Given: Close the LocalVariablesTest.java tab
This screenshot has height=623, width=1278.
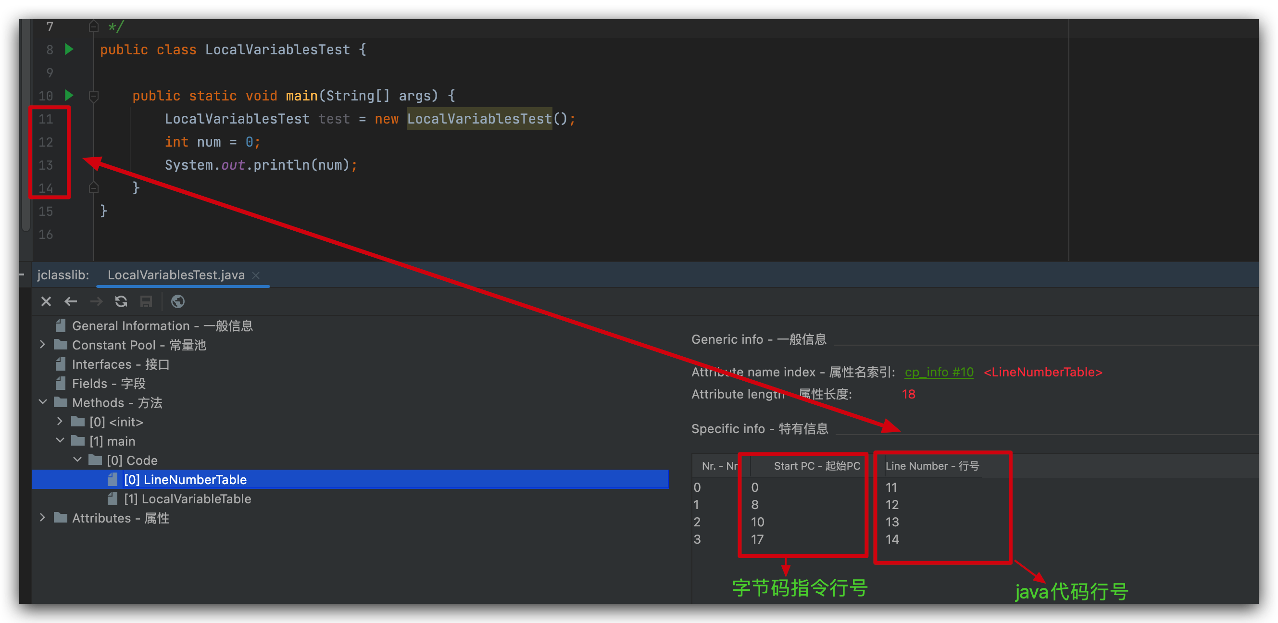Looking at the screenshot, I should tap(256, 275).
